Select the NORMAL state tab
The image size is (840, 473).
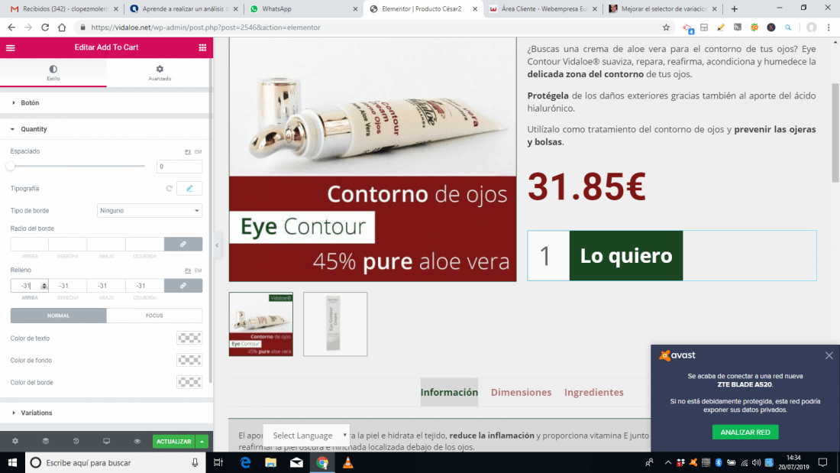tap(58, 316)
